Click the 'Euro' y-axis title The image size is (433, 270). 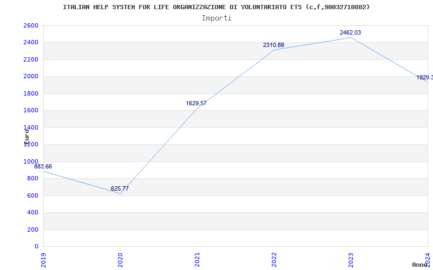click(x=27, y=137)
